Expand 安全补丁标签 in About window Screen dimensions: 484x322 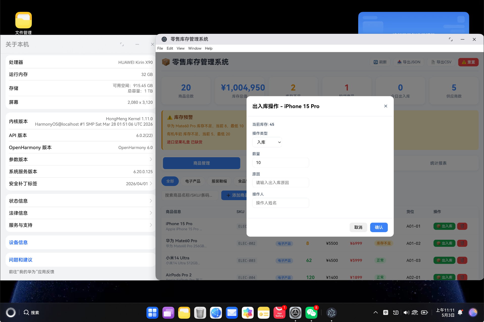coord(81,184)
